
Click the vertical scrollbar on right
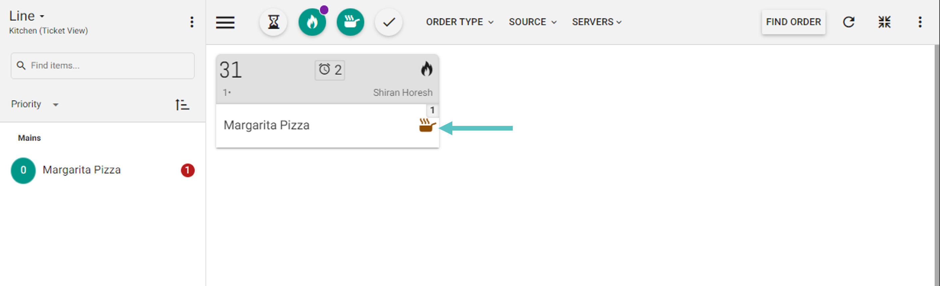937,165
